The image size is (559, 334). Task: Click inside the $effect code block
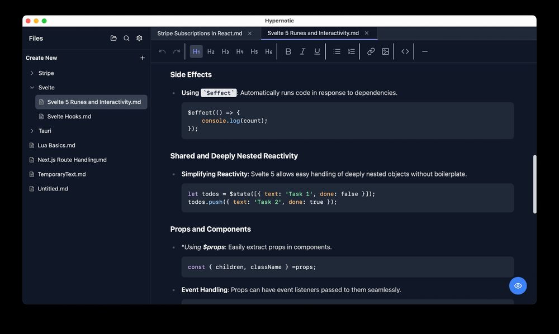[x=348, y=121]
